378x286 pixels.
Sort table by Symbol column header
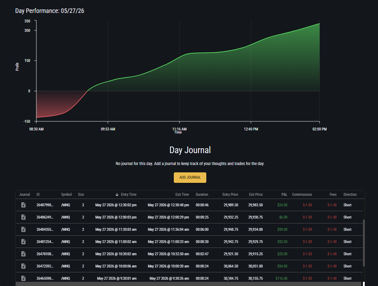point(66,194)
